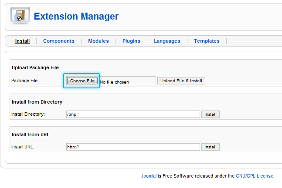The width and height of the screenshot is (282, 188).
Task: Click the 'Install Directory:' label
Action: point(28,114)
